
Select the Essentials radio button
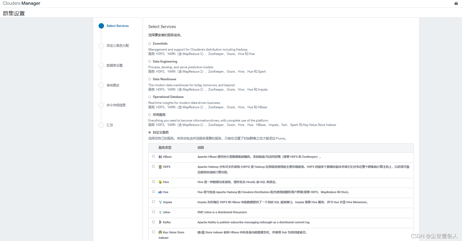tap(149, 44)
